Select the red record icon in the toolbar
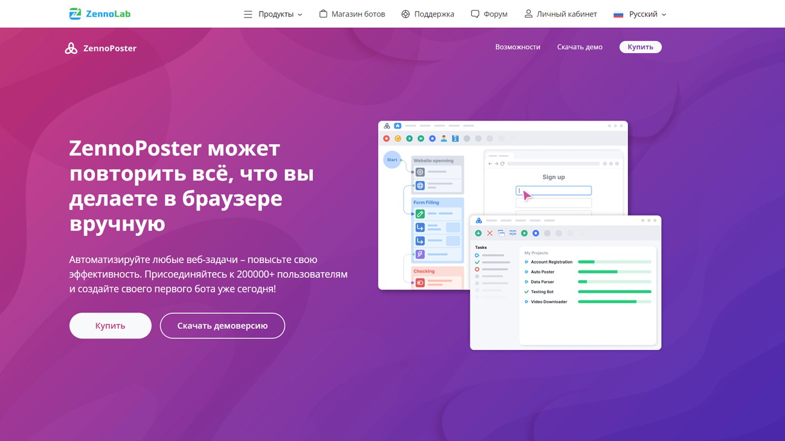This screenshot has height=441, width=785. 386,138
